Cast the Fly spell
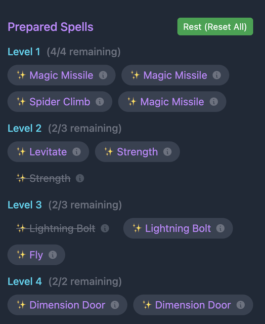The width and height of the screenshot is (265, 324). pos(36,255)
